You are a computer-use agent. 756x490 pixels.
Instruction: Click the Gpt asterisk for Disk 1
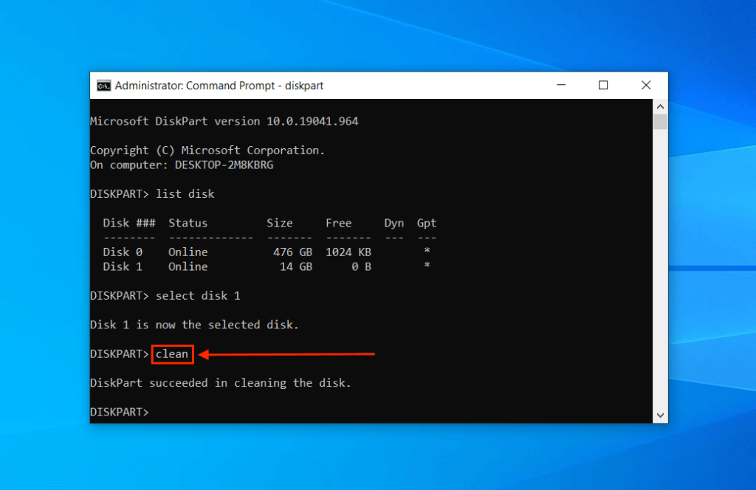click(427, 266)
